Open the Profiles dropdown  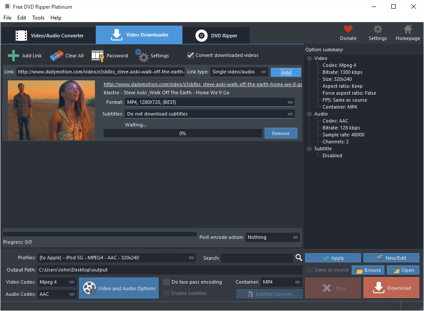[x=116, y=258]
